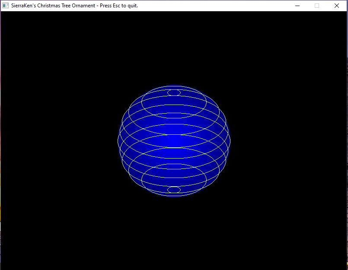The height and width of the screenshot is (270, 348).
Task: Click empty title bar space before minimize button
Action: pyautogui.click(x=216, y=6)
